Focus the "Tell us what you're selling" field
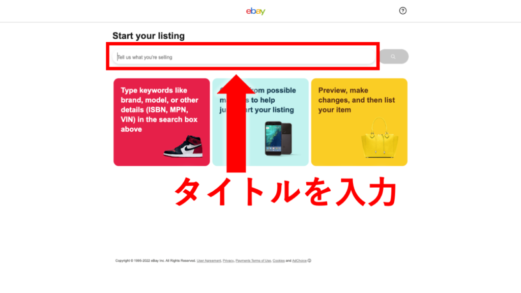 click(x=244, y=57)
